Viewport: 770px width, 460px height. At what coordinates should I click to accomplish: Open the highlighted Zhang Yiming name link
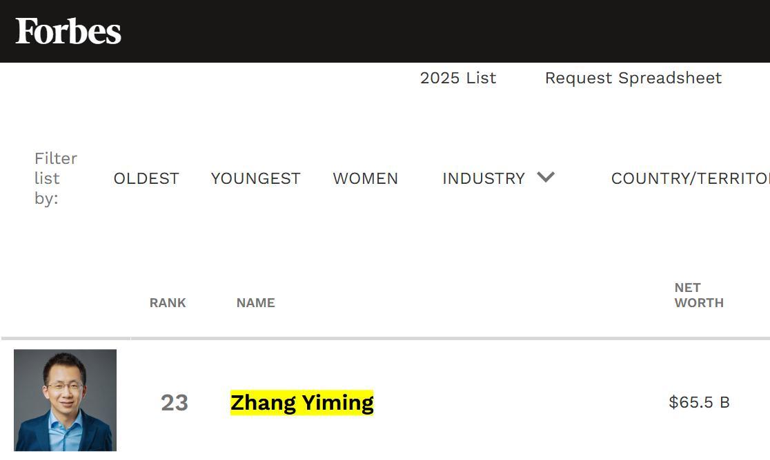(302, 402)
